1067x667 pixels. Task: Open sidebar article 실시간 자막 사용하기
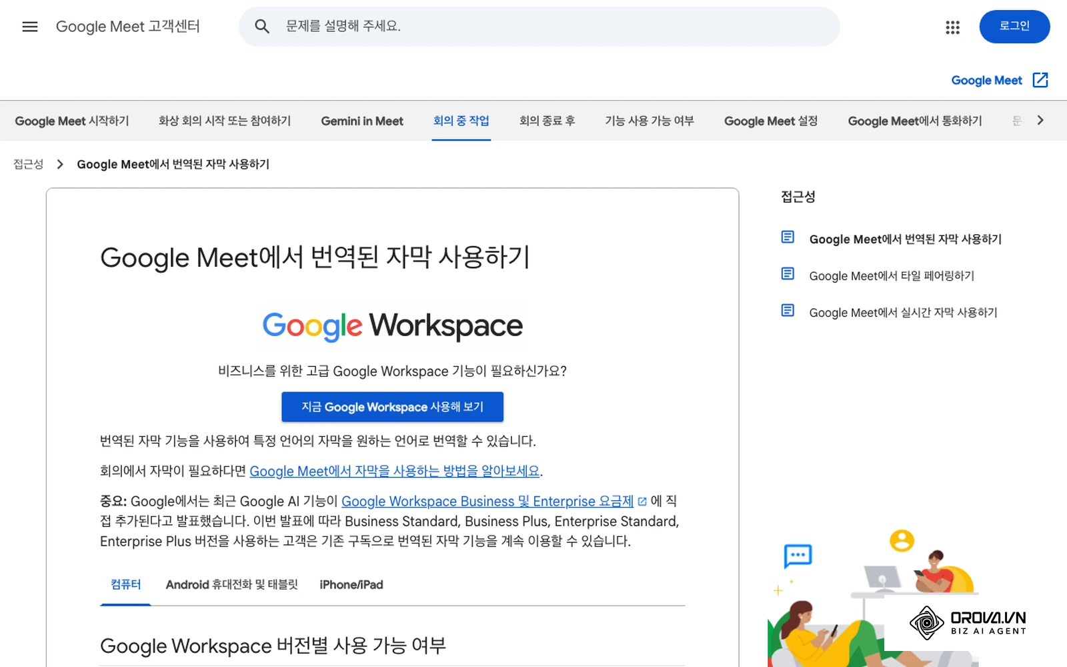coord(903,312)
